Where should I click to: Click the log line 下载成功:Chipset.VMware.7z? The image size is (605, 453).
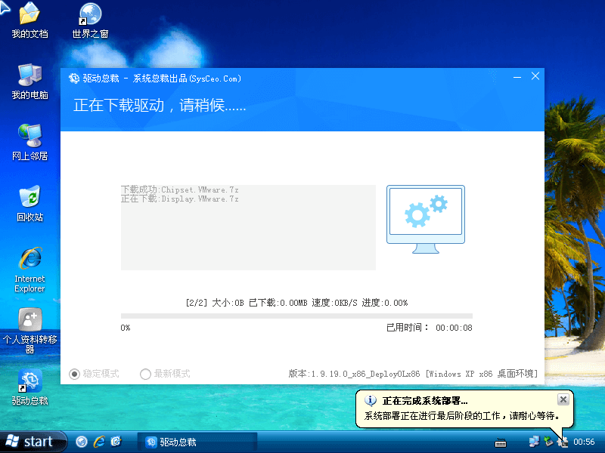pos(180,190)
